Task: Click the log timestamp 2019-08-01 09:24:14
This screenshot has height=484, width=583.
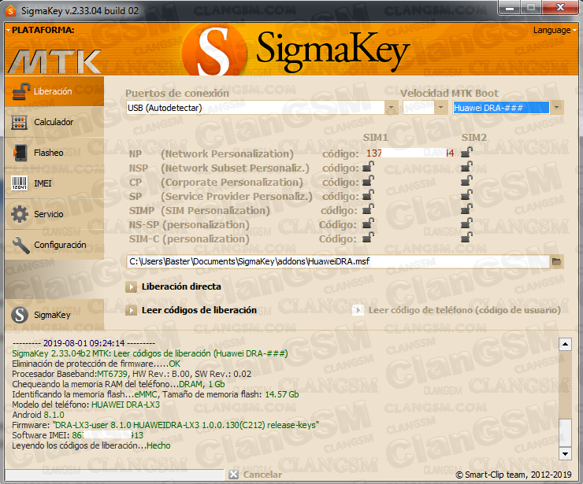Action: pyautogui.click(x=84, y=343)
